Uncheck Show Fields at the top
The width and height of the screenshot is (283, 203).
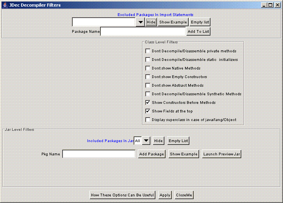[148, 111]
